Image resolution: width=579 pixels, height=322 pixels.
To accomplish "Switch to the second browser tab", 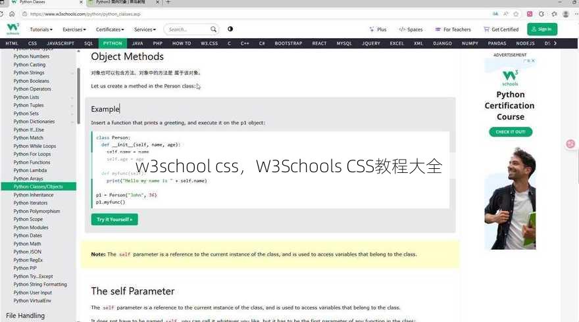I will (x=124, y=2).
